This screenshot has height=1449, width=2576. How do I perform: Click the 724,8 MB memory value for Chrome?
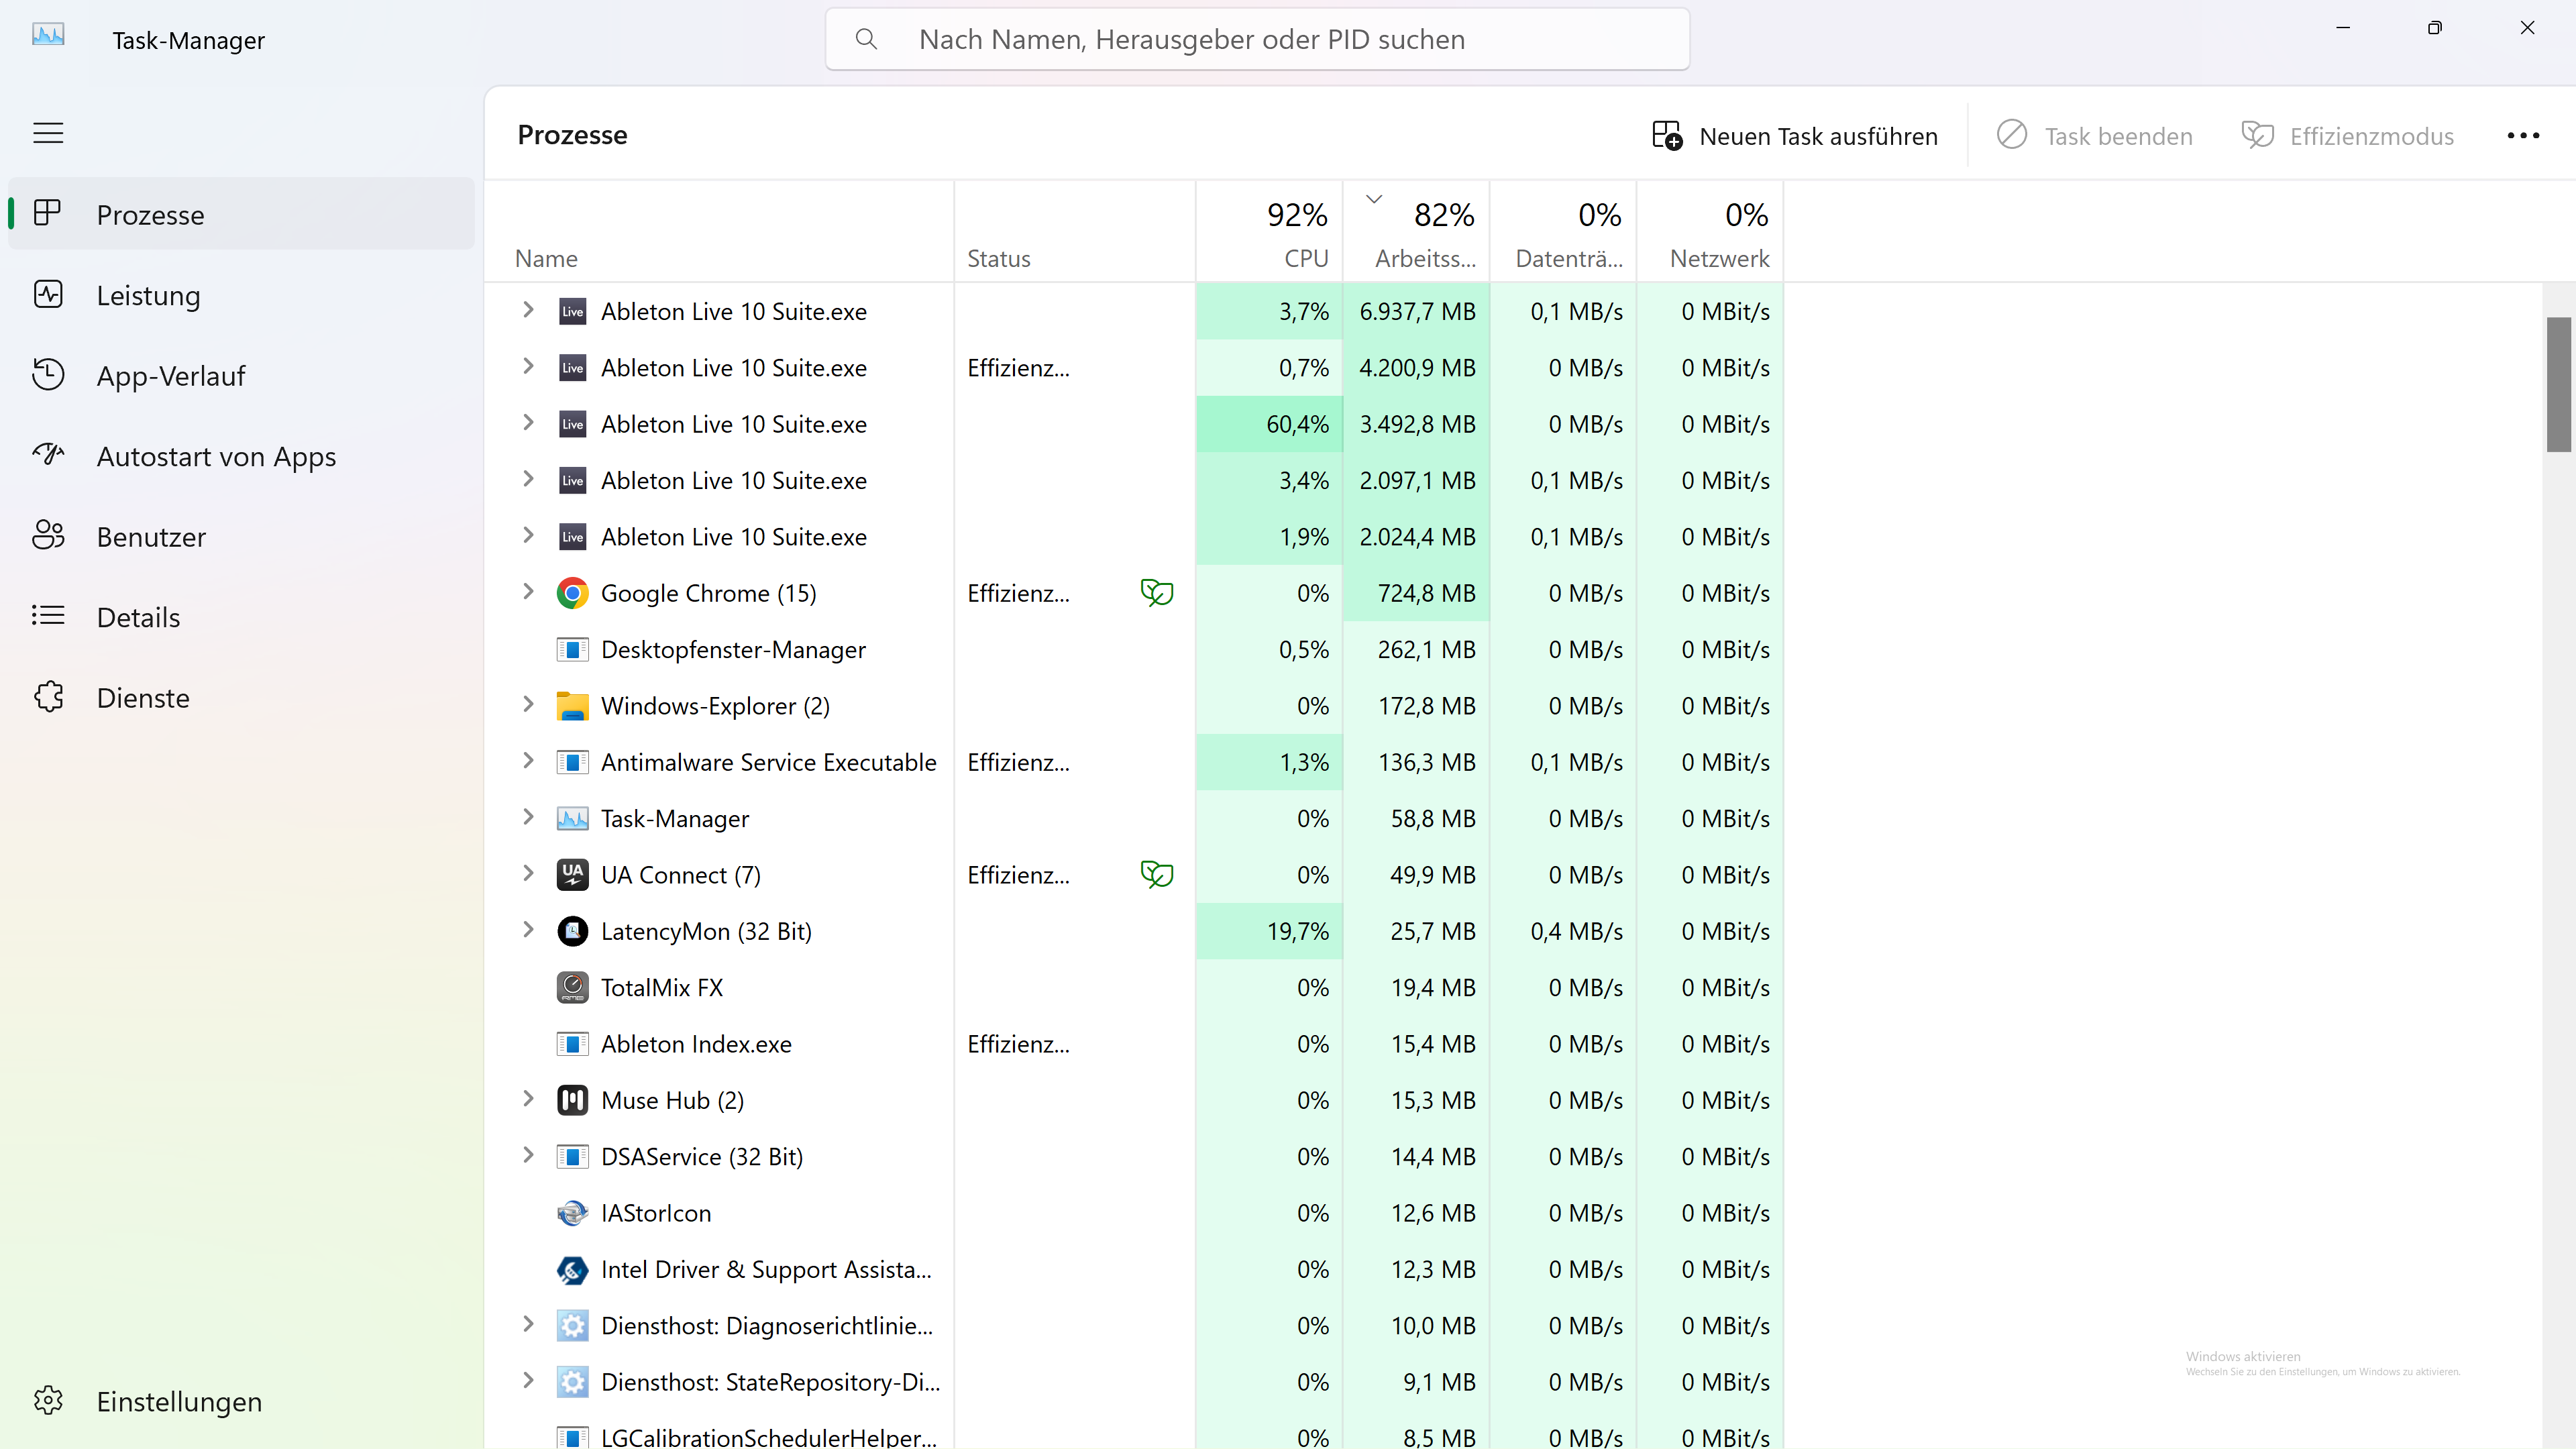(x=1426, y=594)
